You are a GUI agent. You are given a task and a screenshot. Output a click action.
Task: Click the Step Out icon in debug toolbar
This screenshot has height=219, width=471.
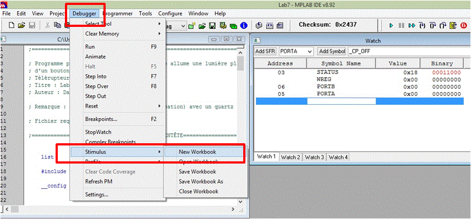[443, 26]
